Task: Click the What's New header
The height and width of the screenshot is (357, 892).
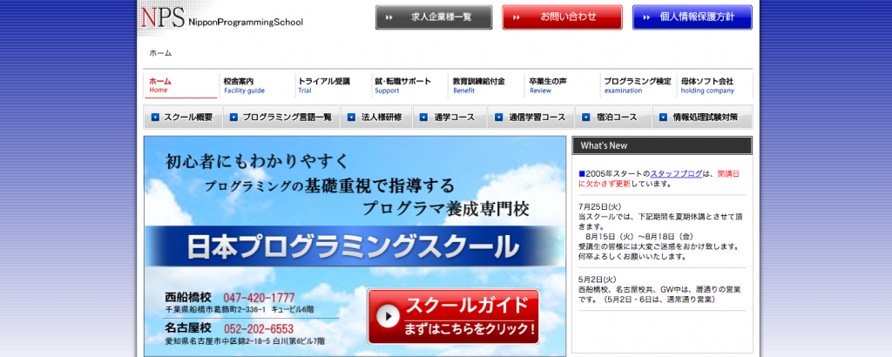Action: (x=662, y=145)
